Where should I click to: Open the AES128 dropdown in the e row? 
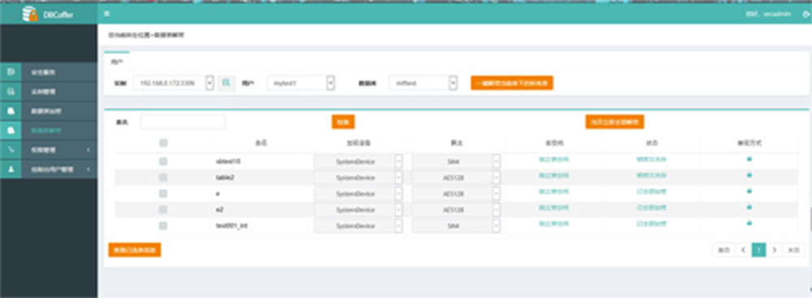pyautogui.click(x=456, y=194)
